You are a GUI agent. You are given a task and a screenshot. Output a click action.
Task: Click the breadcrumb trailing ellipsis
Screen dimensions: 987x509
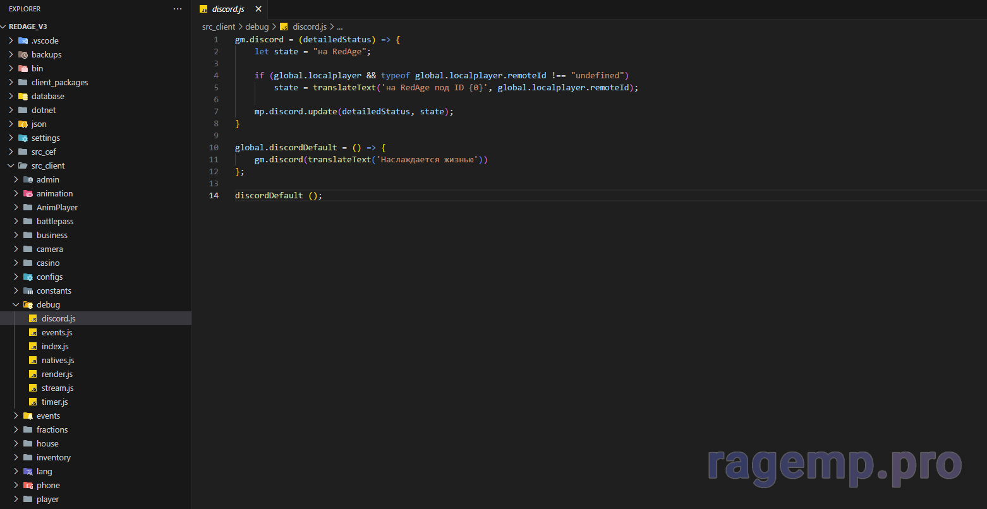[340, 27]
